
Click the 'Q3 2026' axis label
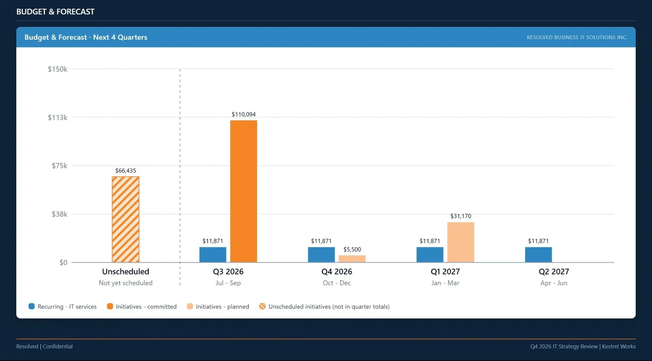228,272
